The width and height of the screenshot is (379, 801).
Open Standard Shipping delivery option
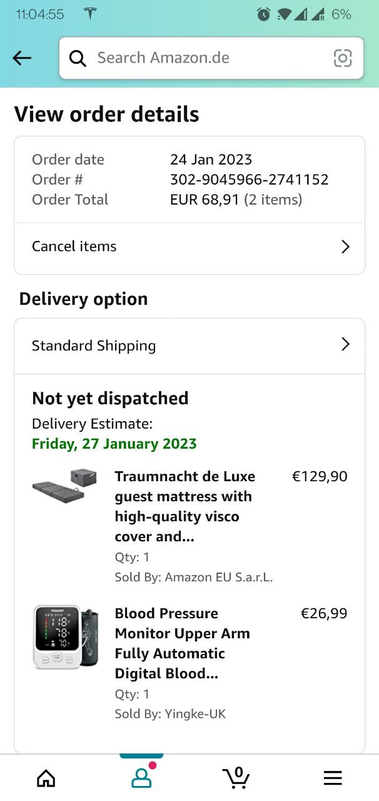click(x=94, y=346)
